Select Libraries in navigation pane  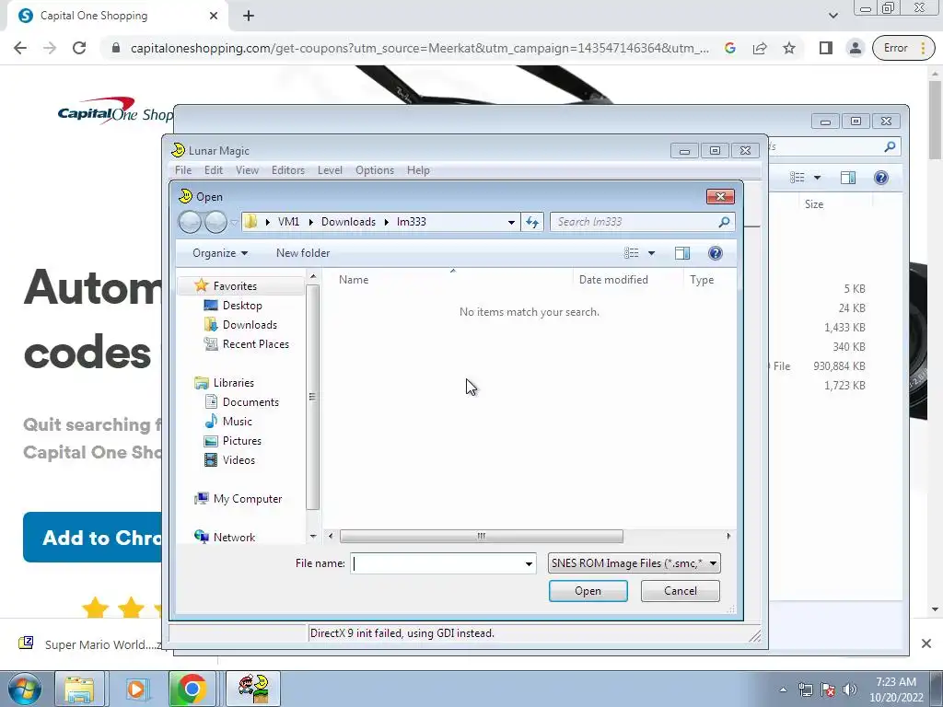[233, 382]
